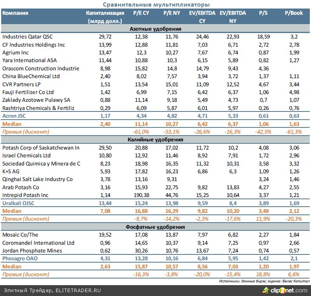The width and height of the screenshot is (311, 296).
Task: Click the title 'Сравнительные мультипликаторы'
Action: coord(156,4)
